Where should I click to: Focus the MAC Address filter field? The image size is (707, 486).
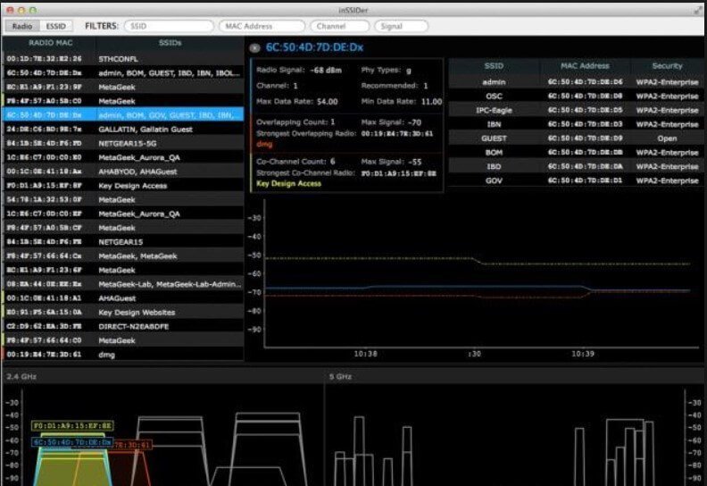point(262,26)
